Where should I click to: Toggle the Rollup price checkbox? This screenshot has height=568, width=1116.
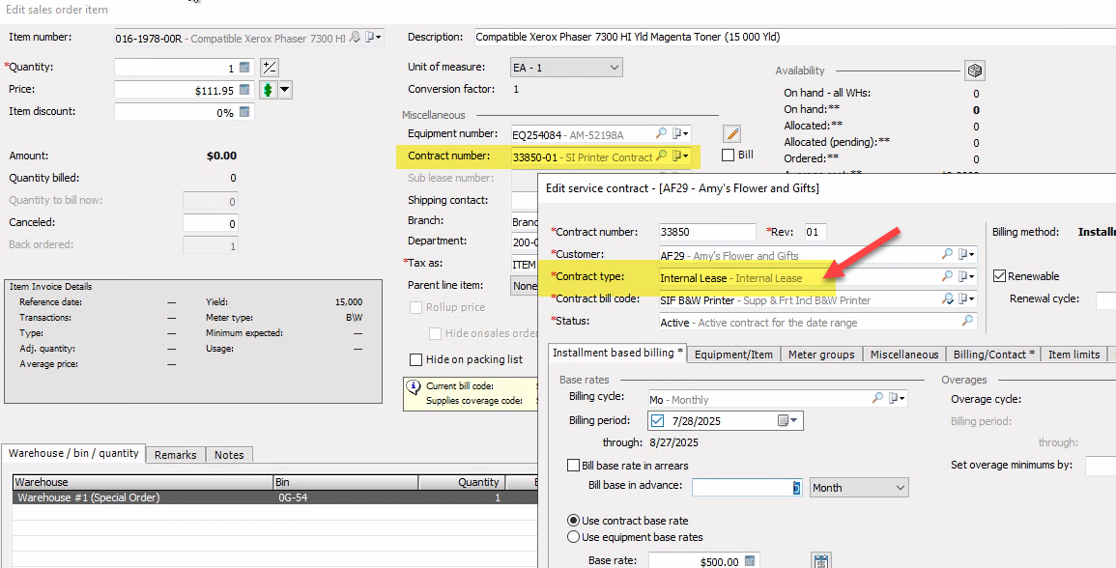(415, 307)
